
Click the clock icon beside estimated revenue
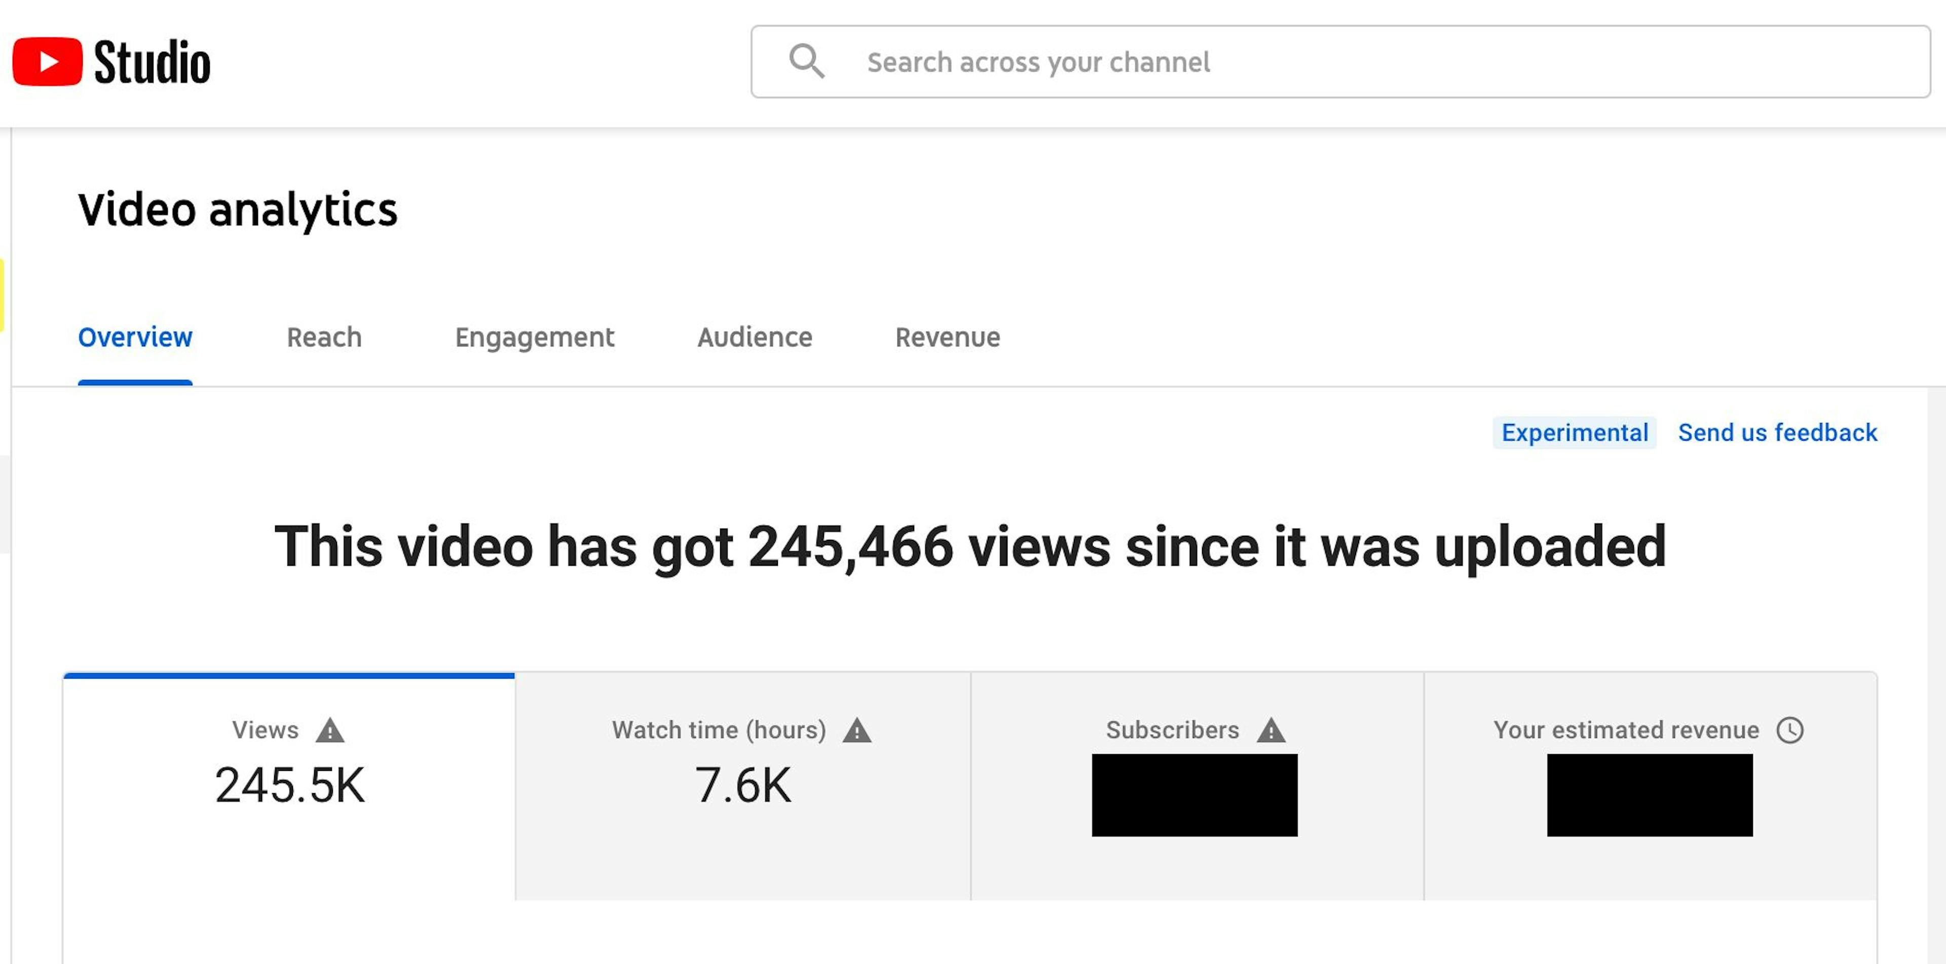[1789, 730]
